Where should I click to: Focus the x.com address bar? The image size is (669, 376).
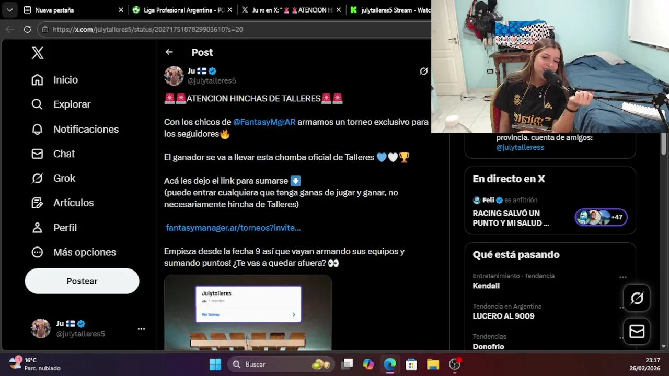coord(235,29)
